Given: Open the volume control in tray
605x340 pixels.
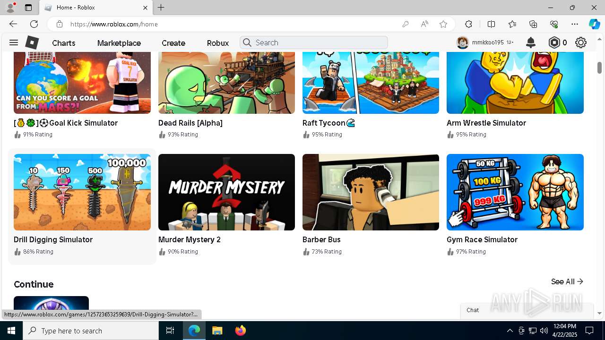Looking at the screenshot, I should click(x=544, y=331).
